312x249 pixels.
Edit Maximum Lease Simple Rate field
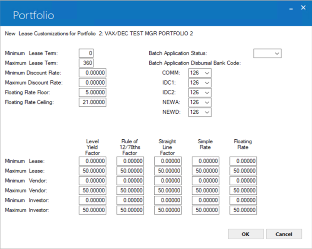pos(206,171)
